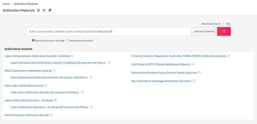This screenshot has width=257, height=124.
Task: Click the Arbitration Materials page title
Action: [19, 10]
